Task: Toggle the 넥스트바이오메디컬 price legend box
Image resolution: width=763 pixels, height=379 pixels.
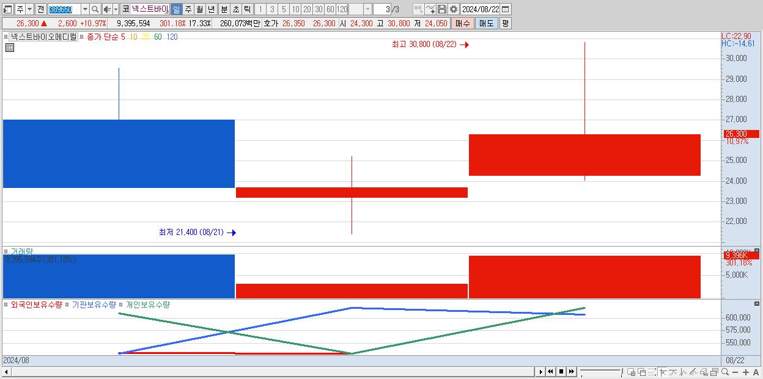Action: point(7,37)
